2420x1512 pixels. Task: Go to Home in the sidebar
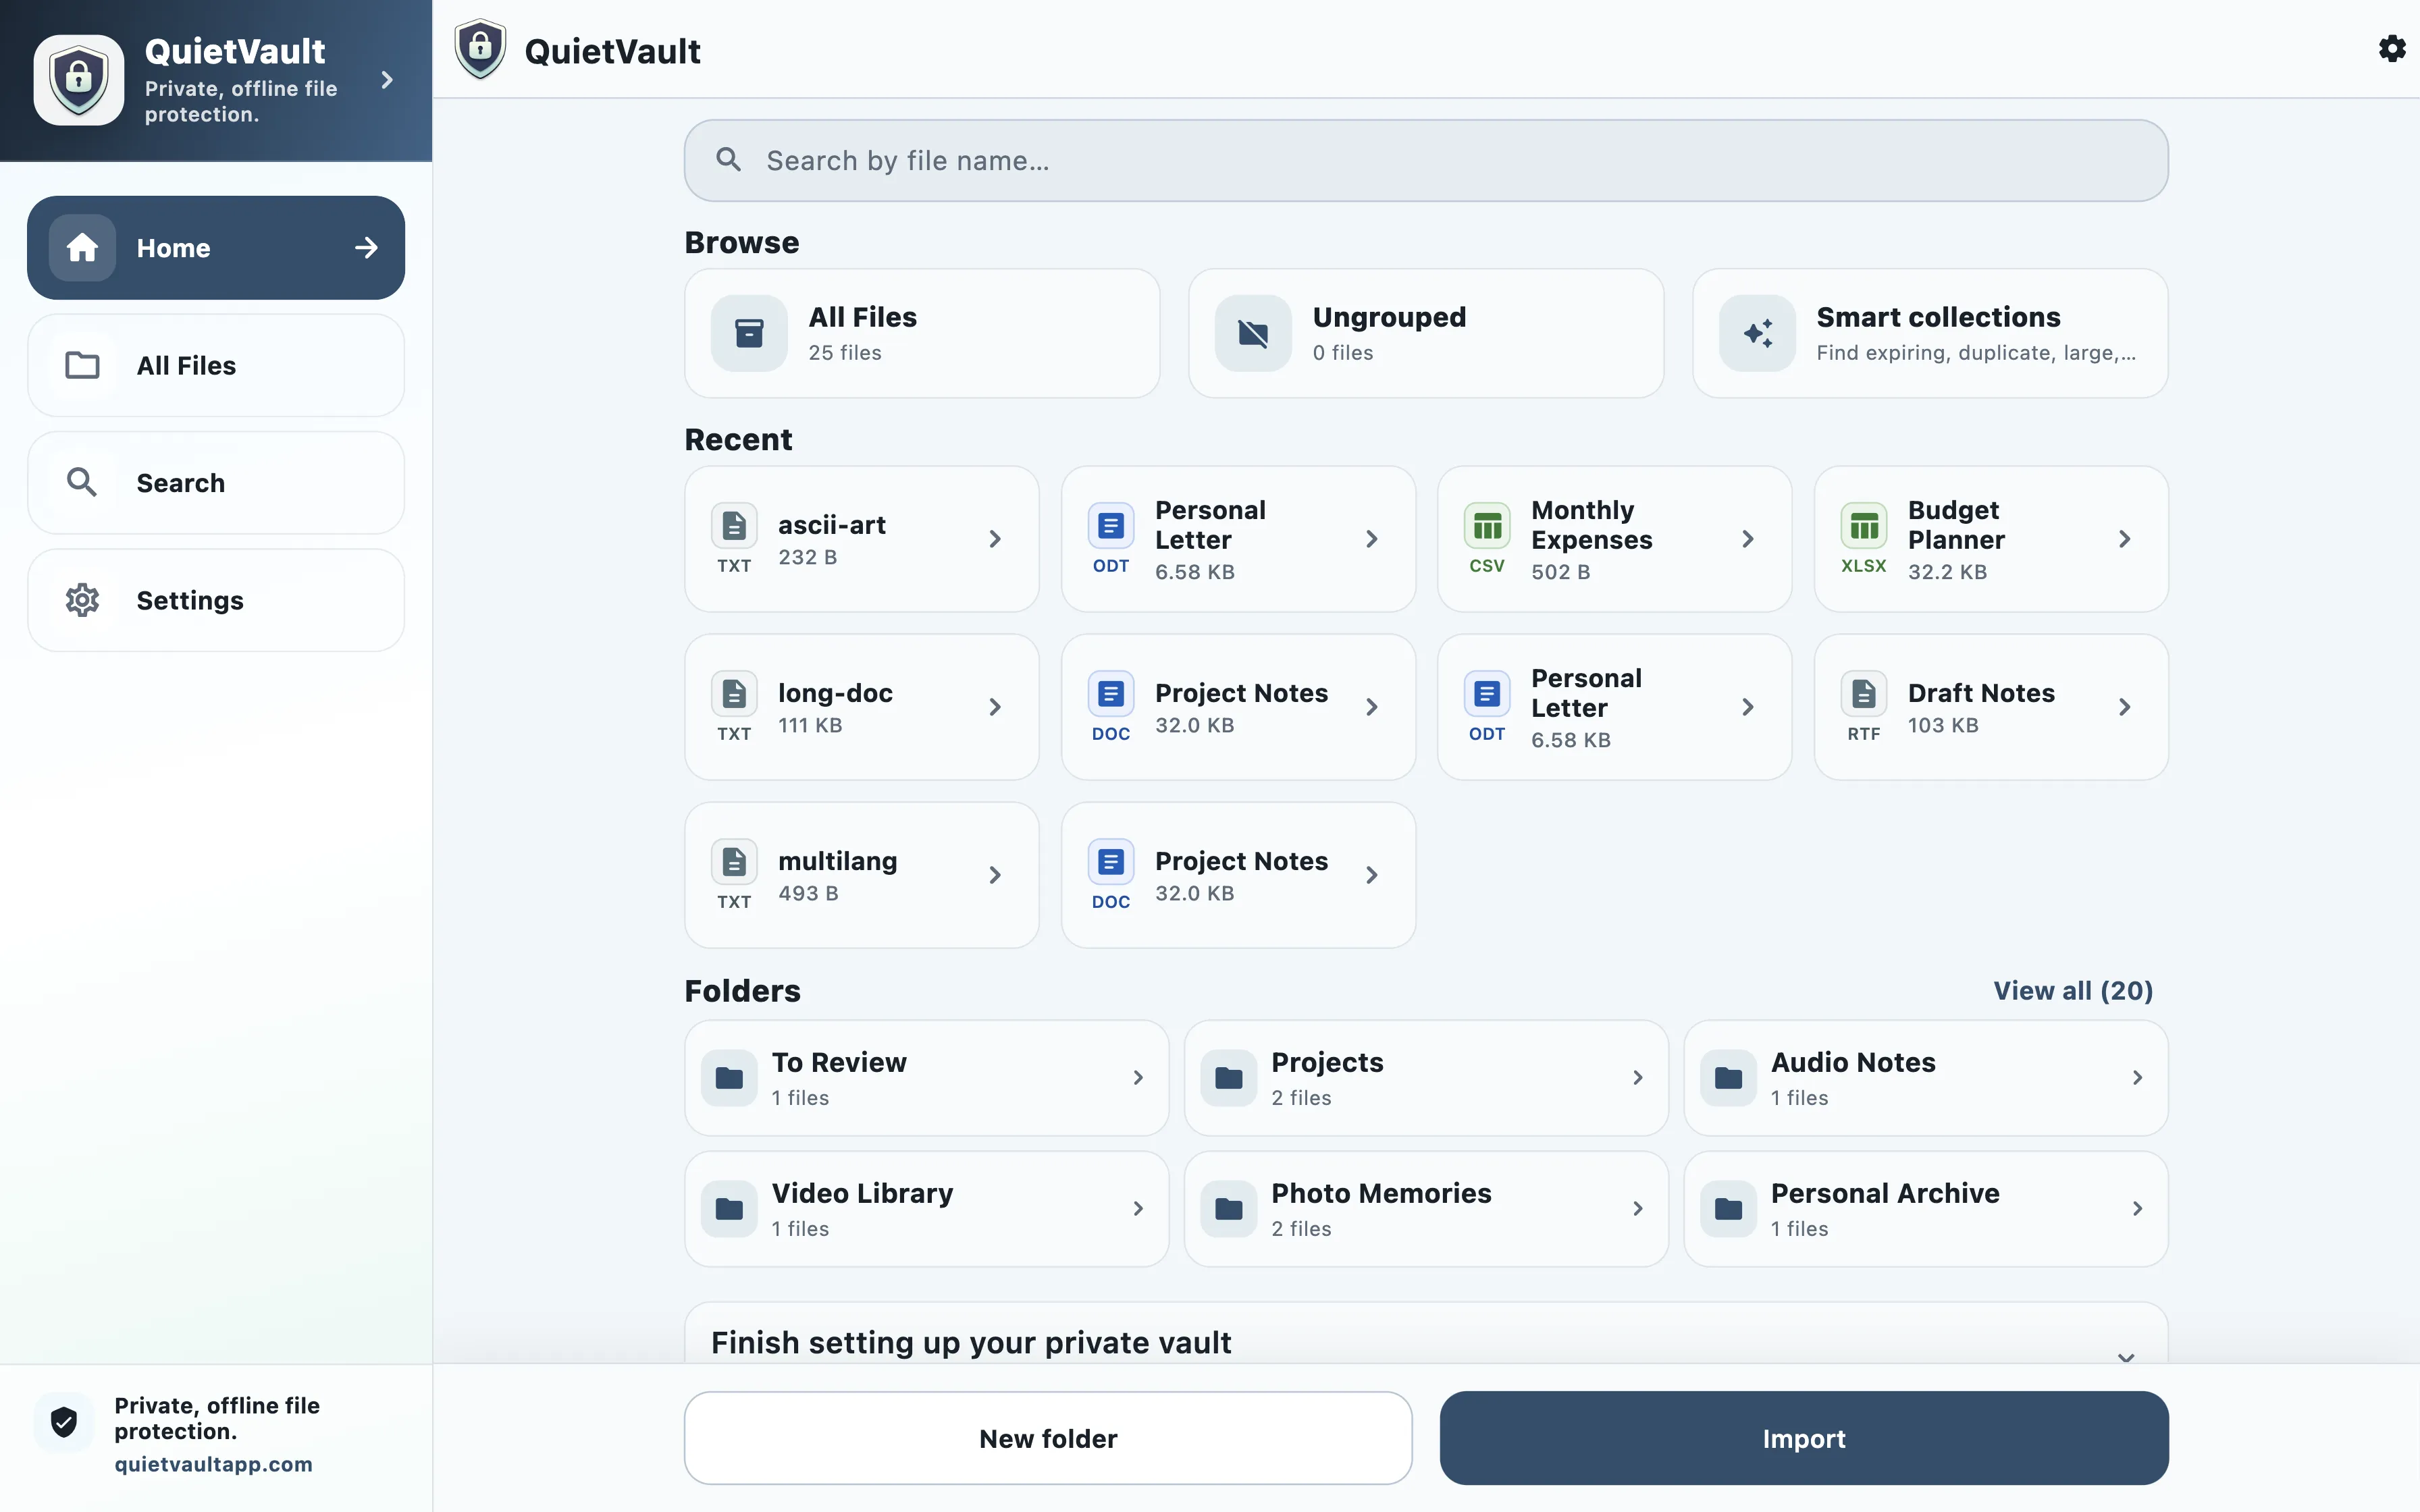[216, 248]
